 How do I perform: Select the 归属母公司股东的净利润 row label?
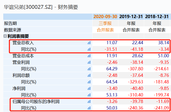coord(36,101)
